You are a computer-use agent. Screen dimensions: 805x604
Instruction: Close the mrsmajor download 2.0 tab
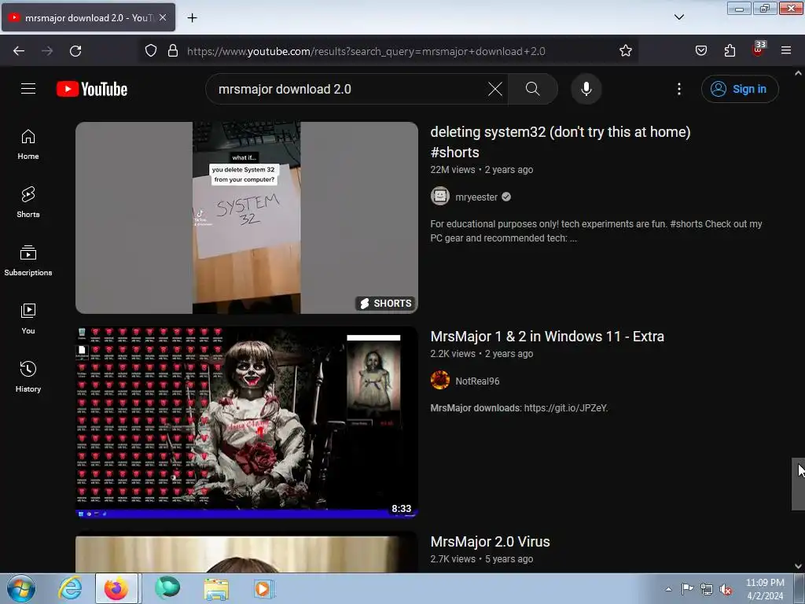tap(163, 17)
